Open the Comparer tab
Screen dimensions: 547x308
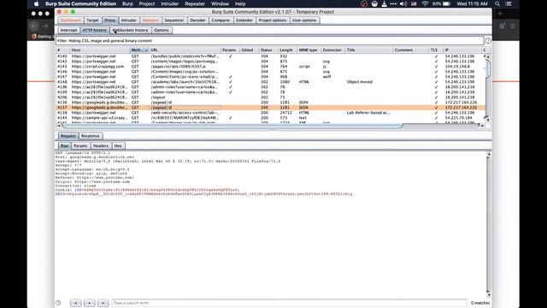point(221,21)
